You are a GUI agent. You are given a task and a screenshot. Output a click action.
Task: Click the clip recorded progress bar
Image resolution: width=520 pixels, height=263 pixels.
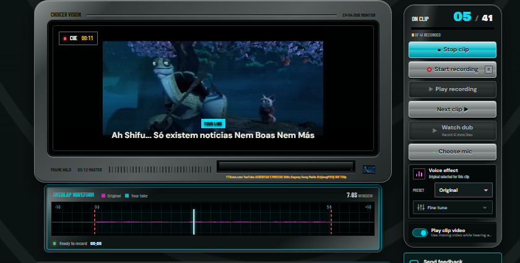point(453,28)
